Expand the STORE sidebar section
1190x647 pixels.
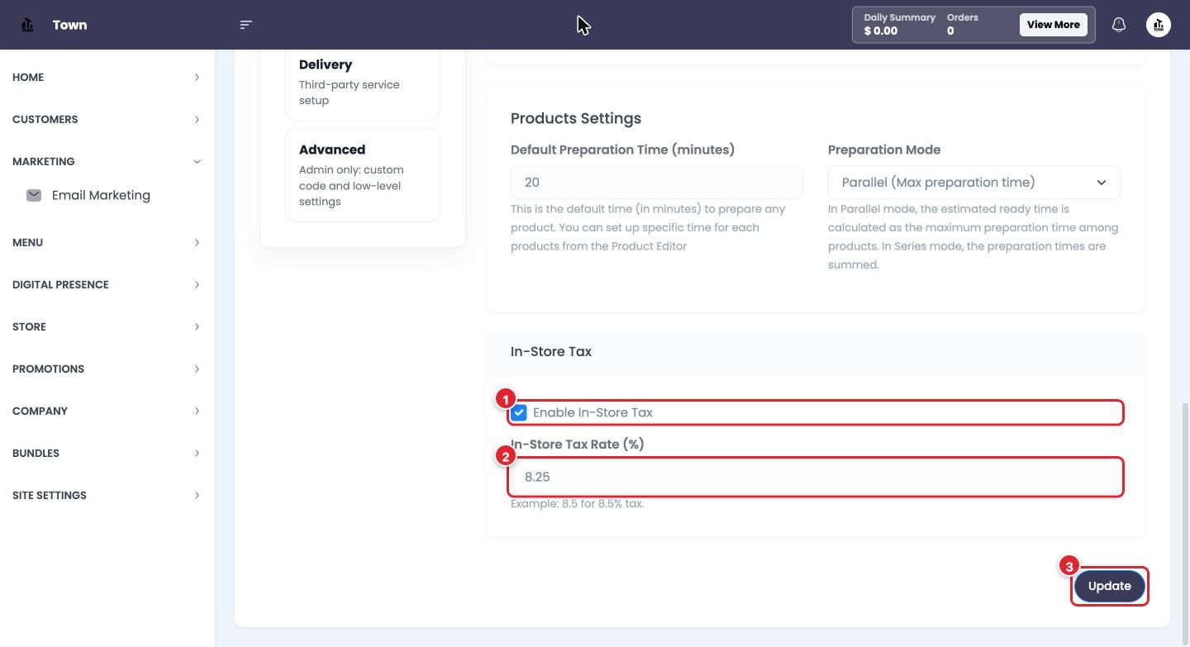click(x=106, y=326)
